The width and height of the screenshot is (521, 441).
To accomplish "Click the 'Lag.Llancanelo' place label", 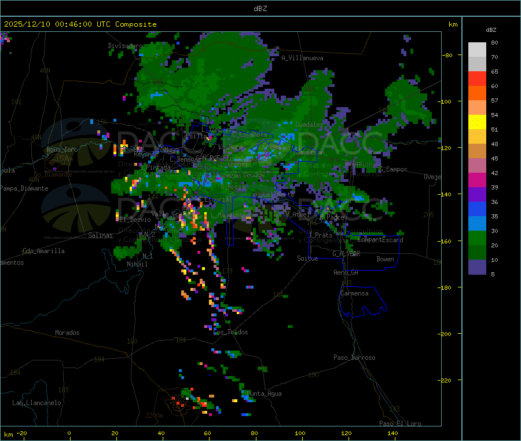I will click(x=36, y=403).
